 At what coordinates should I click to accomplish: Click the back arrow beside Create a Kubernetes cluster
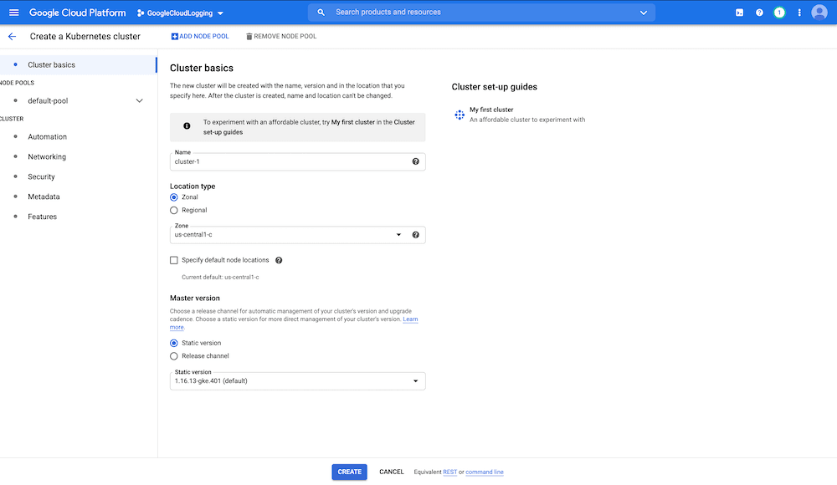click(11, 36)
